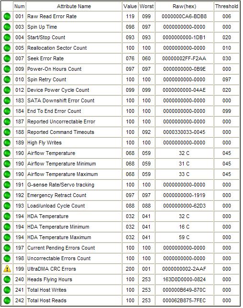Click status icon for Power-On Hours Count
Image resolution: width=243 pixels, height=308 pixels.
click(x=7, y=69)
